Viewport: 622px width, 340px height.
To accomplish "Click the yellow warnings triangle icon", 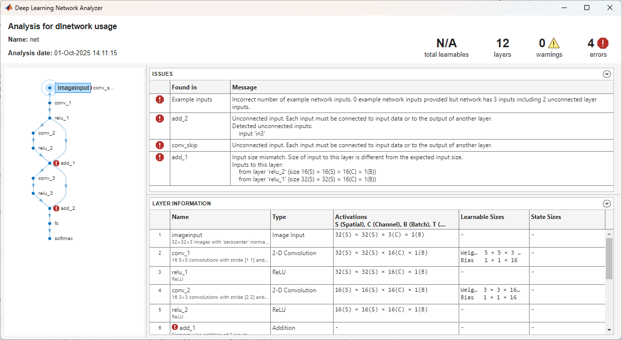I will coord(553,43).
